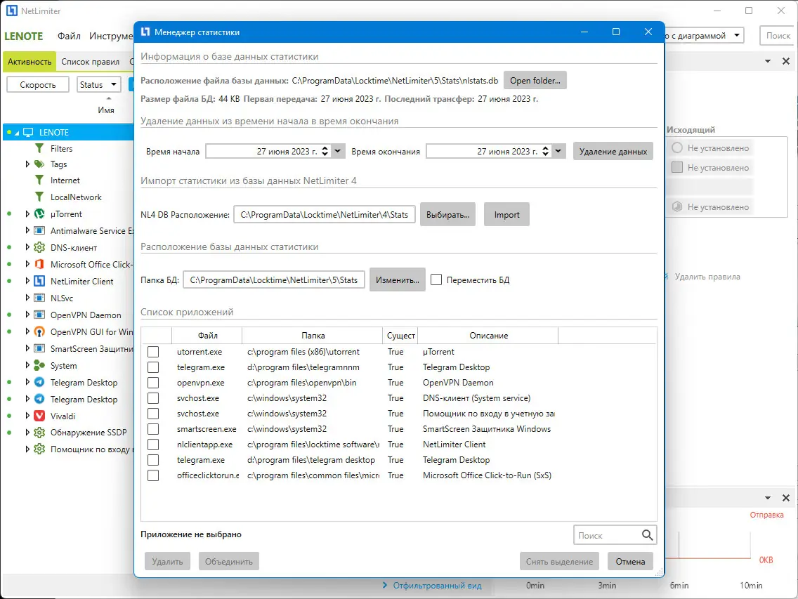The image size is (798, 599).
Task: Expand the µTorrent tree node
Action: pos(27,213)
